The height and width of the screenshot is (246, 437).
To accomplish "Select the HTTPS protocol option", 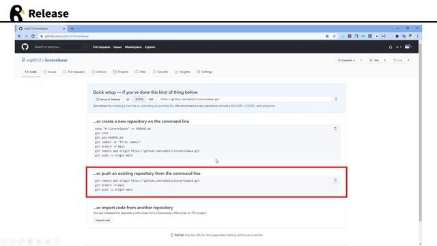I will [x=139, y=99].
